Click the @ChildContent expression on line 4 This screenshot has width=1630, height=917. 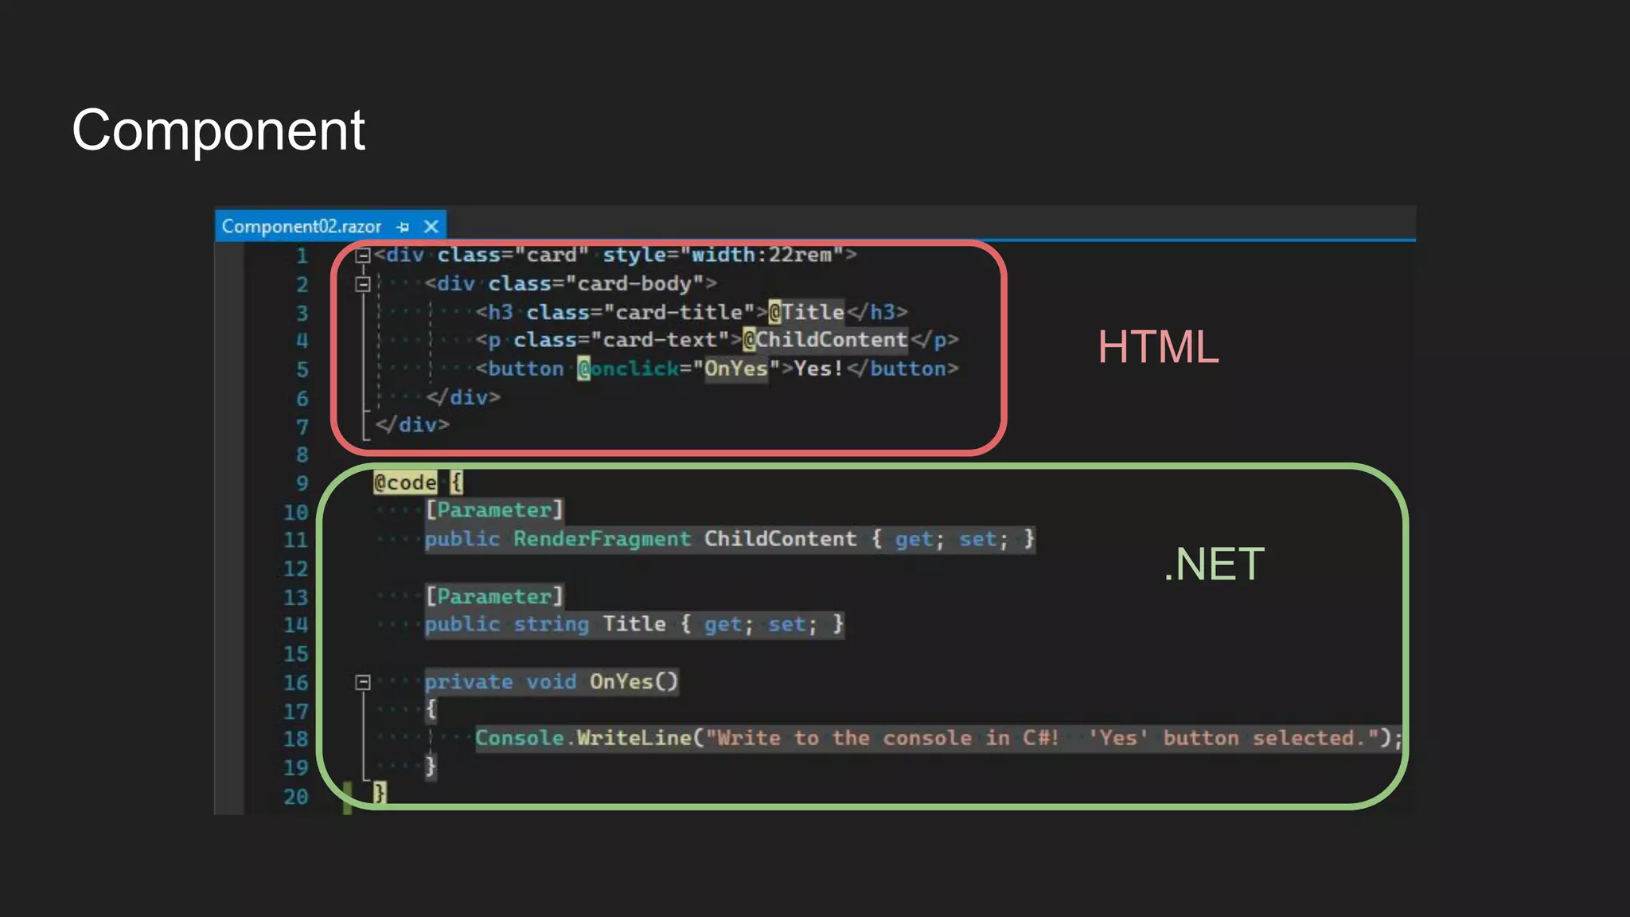[825, 340]
